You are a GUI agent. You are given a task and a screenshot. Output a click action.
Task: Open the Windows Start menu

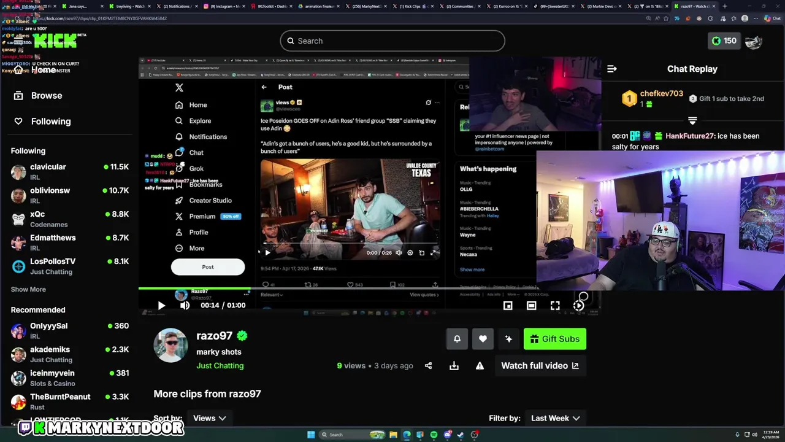click(x=311, y=435)
